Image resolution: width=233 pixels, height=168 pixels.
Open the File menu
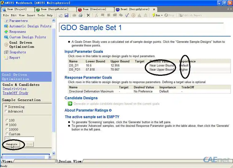click(6, 15)
